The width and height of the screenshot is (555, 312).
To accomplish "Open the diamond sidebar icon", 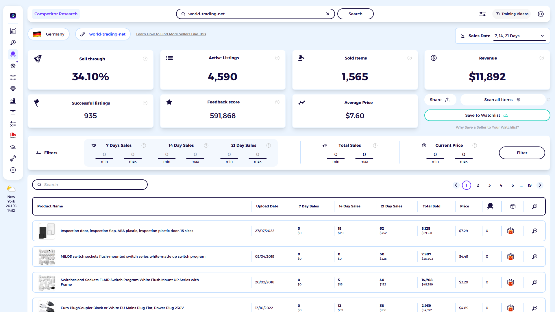I will click(13, 89).
